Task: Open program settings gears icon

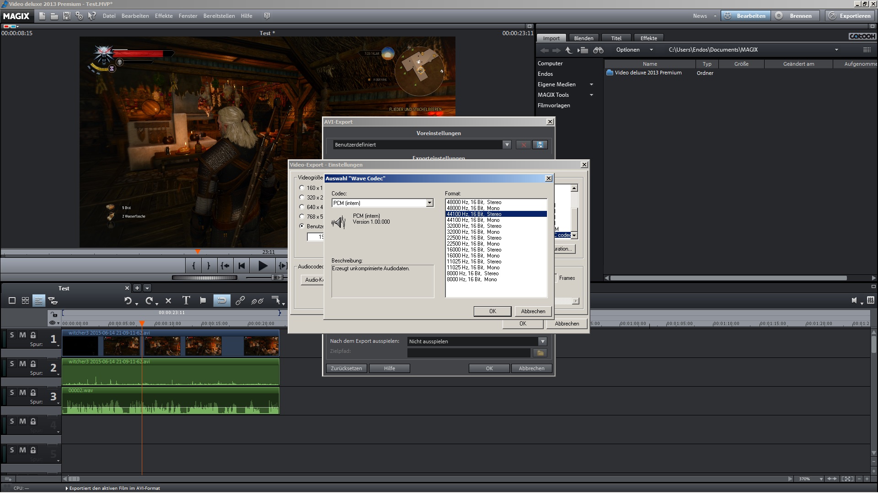Action: (79, 16)
